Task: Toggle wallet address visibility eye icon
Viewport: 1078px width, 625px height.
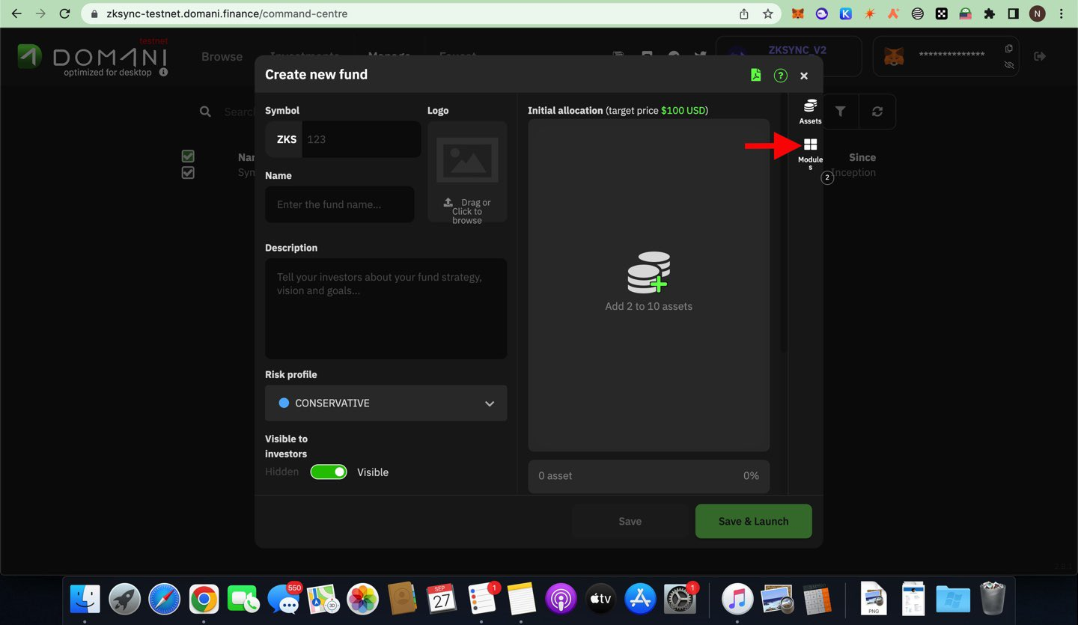Action: pos(1009,65)
